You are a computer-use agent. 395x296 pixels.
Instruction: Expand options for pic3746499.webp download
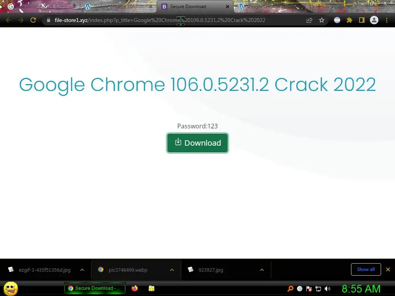click(172, 270)
